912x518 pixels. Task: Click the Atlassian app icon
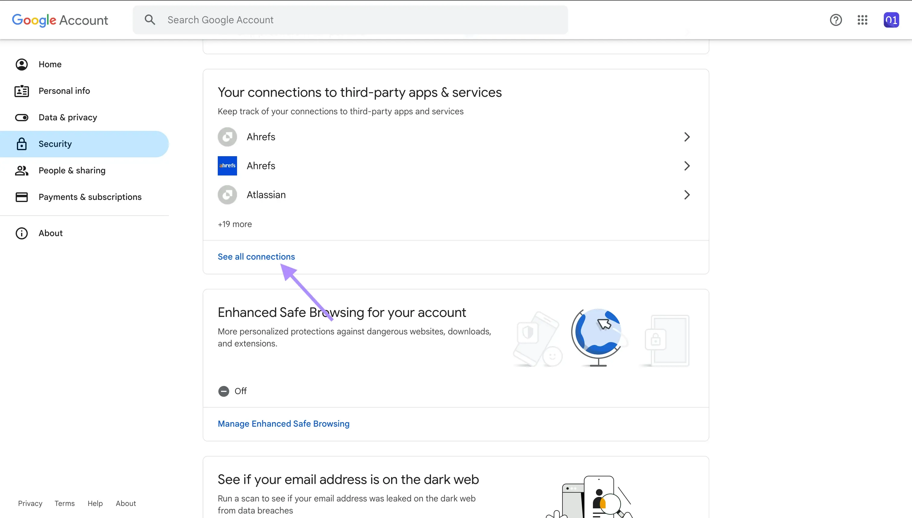point(227,194)
